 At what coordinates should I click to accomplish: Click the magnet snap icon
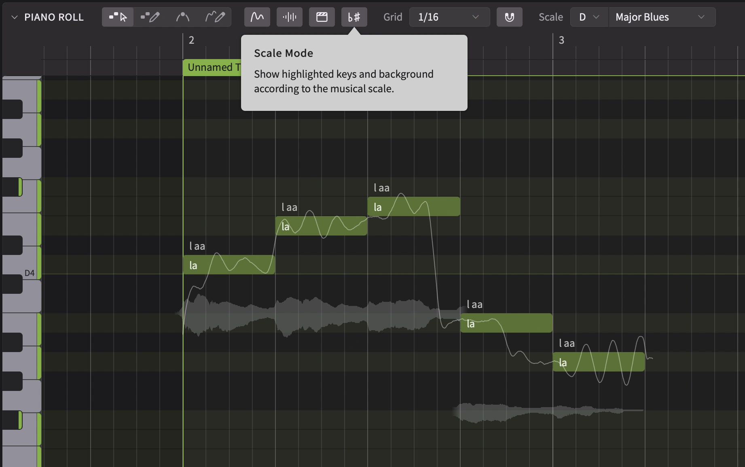(x=510, y=17)
